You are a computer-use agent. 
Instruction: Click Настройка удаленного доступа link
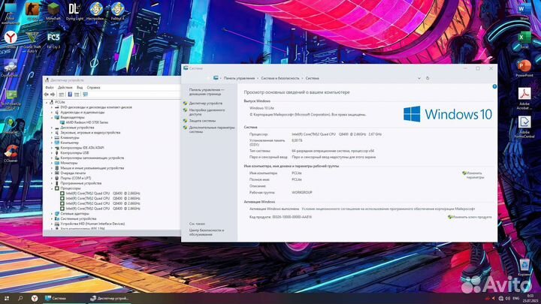pos(207,112)
